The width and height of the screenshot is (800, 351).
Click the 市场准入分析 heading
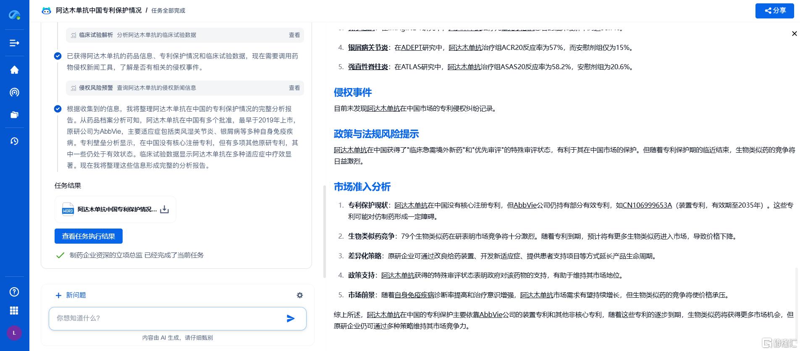(362, 187)
